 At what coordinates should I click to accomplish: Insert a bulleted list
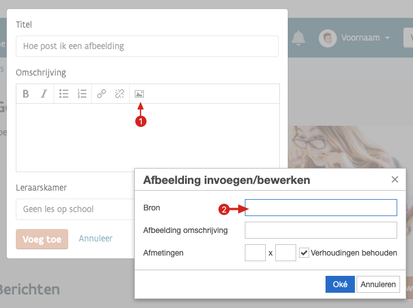pyautogui.click(x=64, y=94)
